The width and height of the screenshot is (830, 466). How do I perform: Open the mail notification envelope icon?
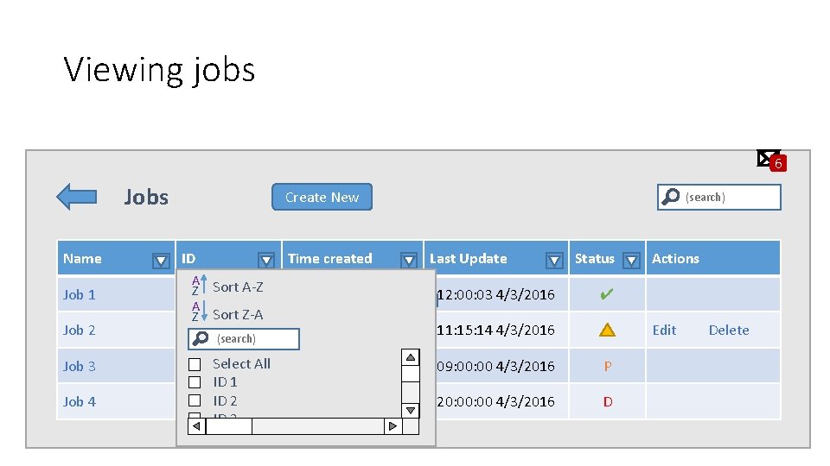pyautogui.click(x=767, y=158)
